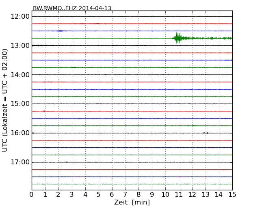The width and height of the screenshot is (264, 211).
Task: Click the 3 minute tick label
Action: pyautogui.click(x=72, y=195)
